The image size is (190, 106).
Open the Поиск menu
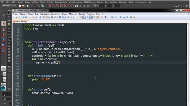point(30,14)
